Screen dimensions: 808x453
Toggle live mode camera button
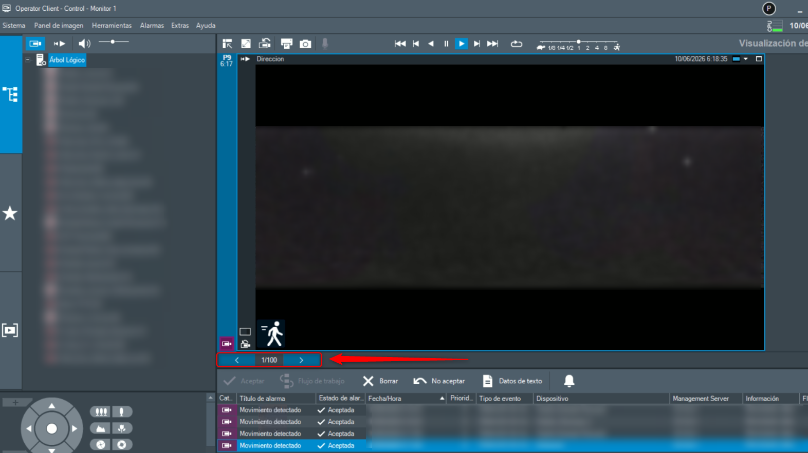pyautogui.click(x=35, y=44)
